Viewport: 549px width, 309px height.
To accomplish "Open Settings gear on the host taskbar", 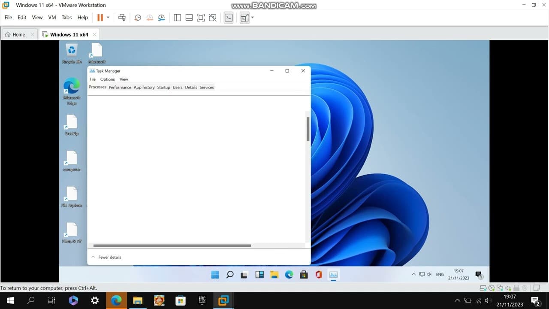I will coord(95,300).
